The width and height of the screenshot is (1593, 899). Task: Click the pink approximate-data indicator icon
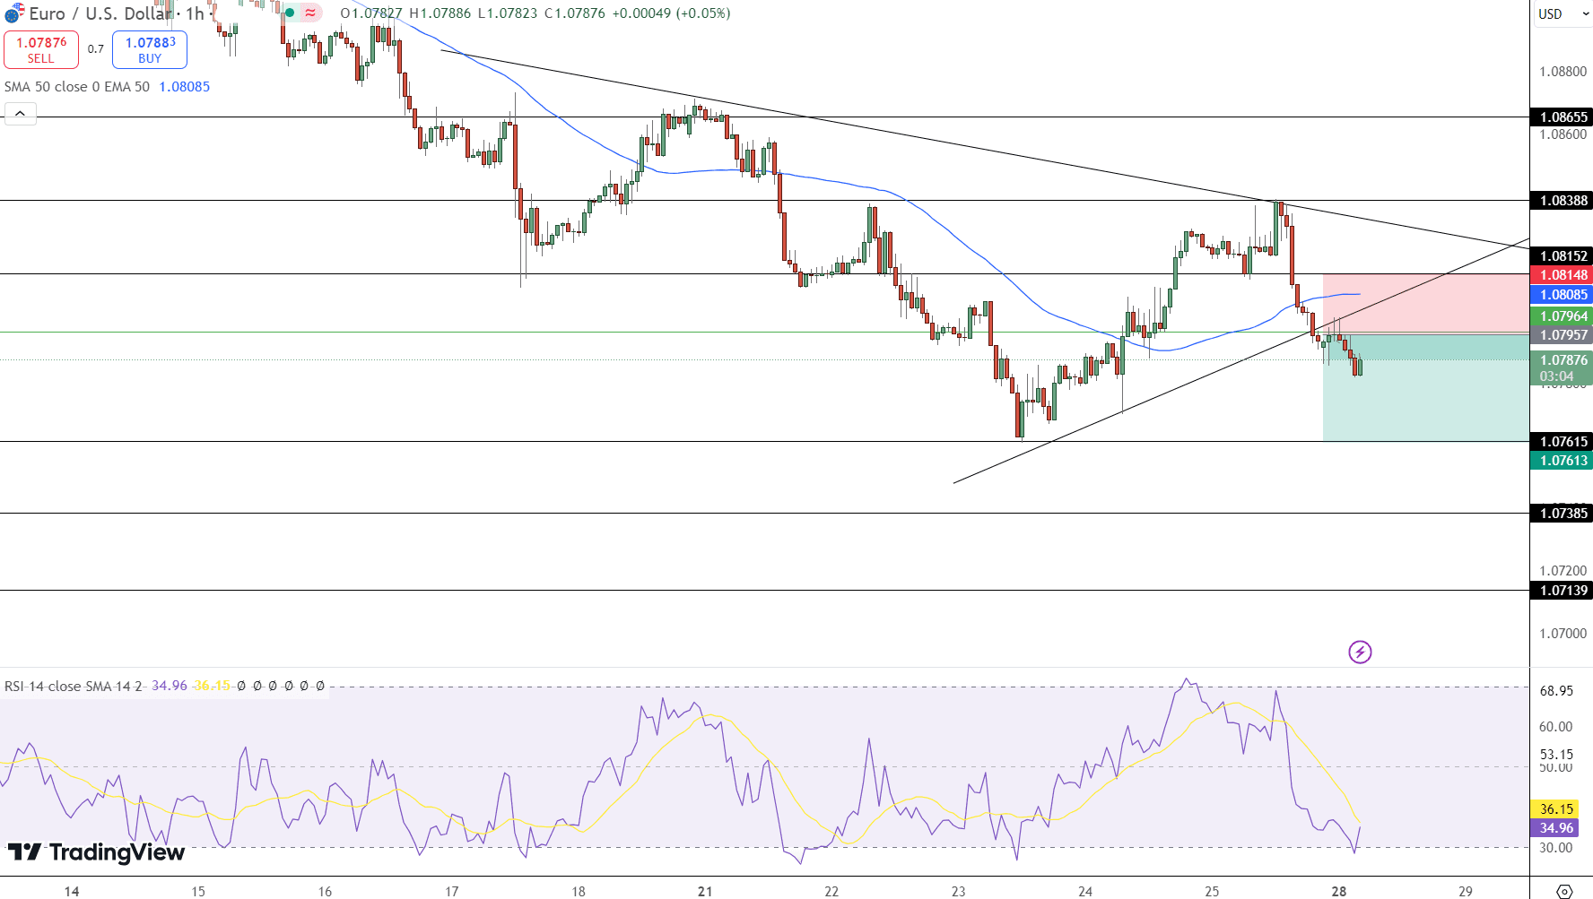click(x=310, y=13)
